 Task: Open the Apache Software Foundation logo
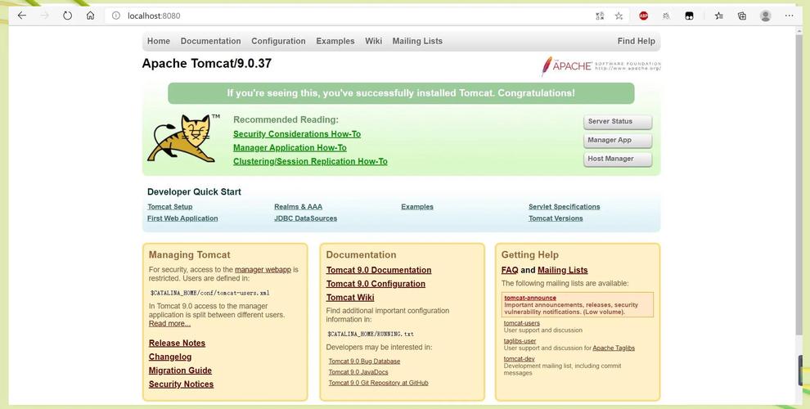pos(601,66)
